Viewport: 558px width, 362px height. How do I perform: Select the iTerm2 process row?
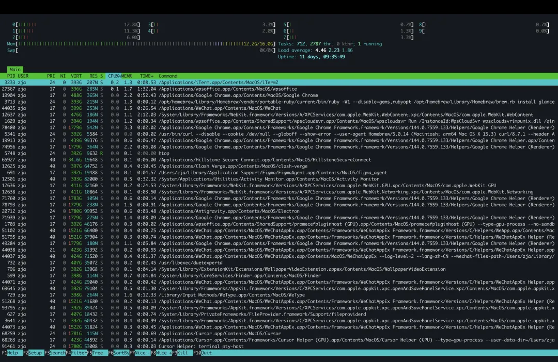click(279, 83)
